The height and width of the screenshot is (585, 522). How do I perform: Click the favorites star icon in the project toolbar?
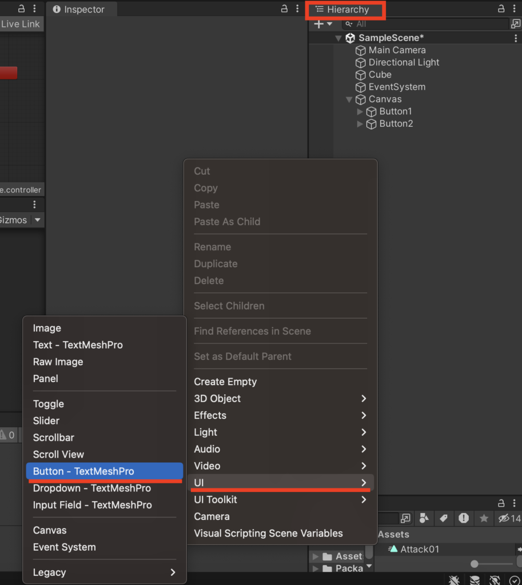tap(484, 518)
